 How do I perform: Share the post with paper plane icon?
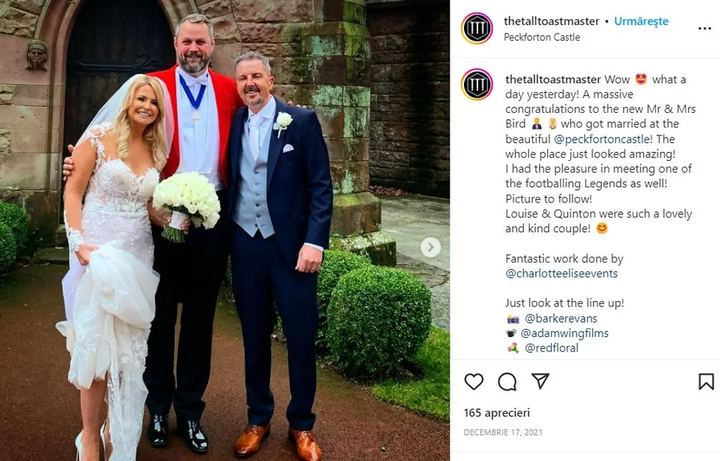coord(541,381)
